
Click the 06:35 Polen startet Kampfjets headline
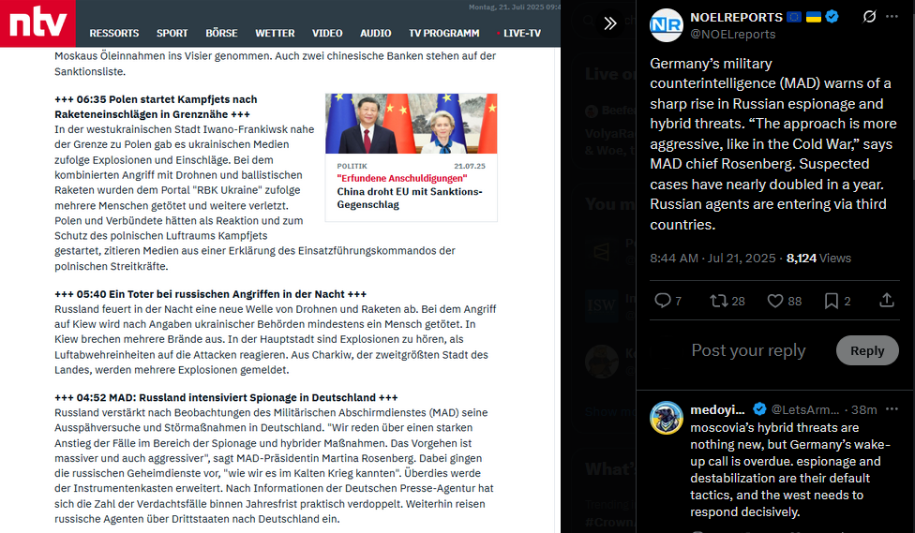coord(156,107)
